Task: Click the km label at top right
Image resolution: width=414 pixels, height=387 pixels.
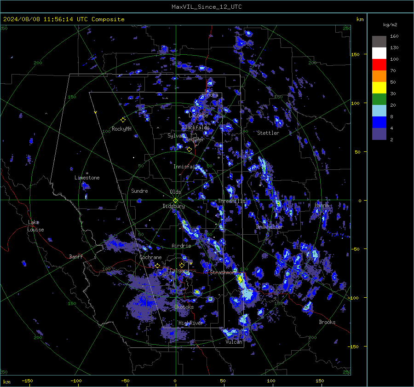Action: click(360, 19)
